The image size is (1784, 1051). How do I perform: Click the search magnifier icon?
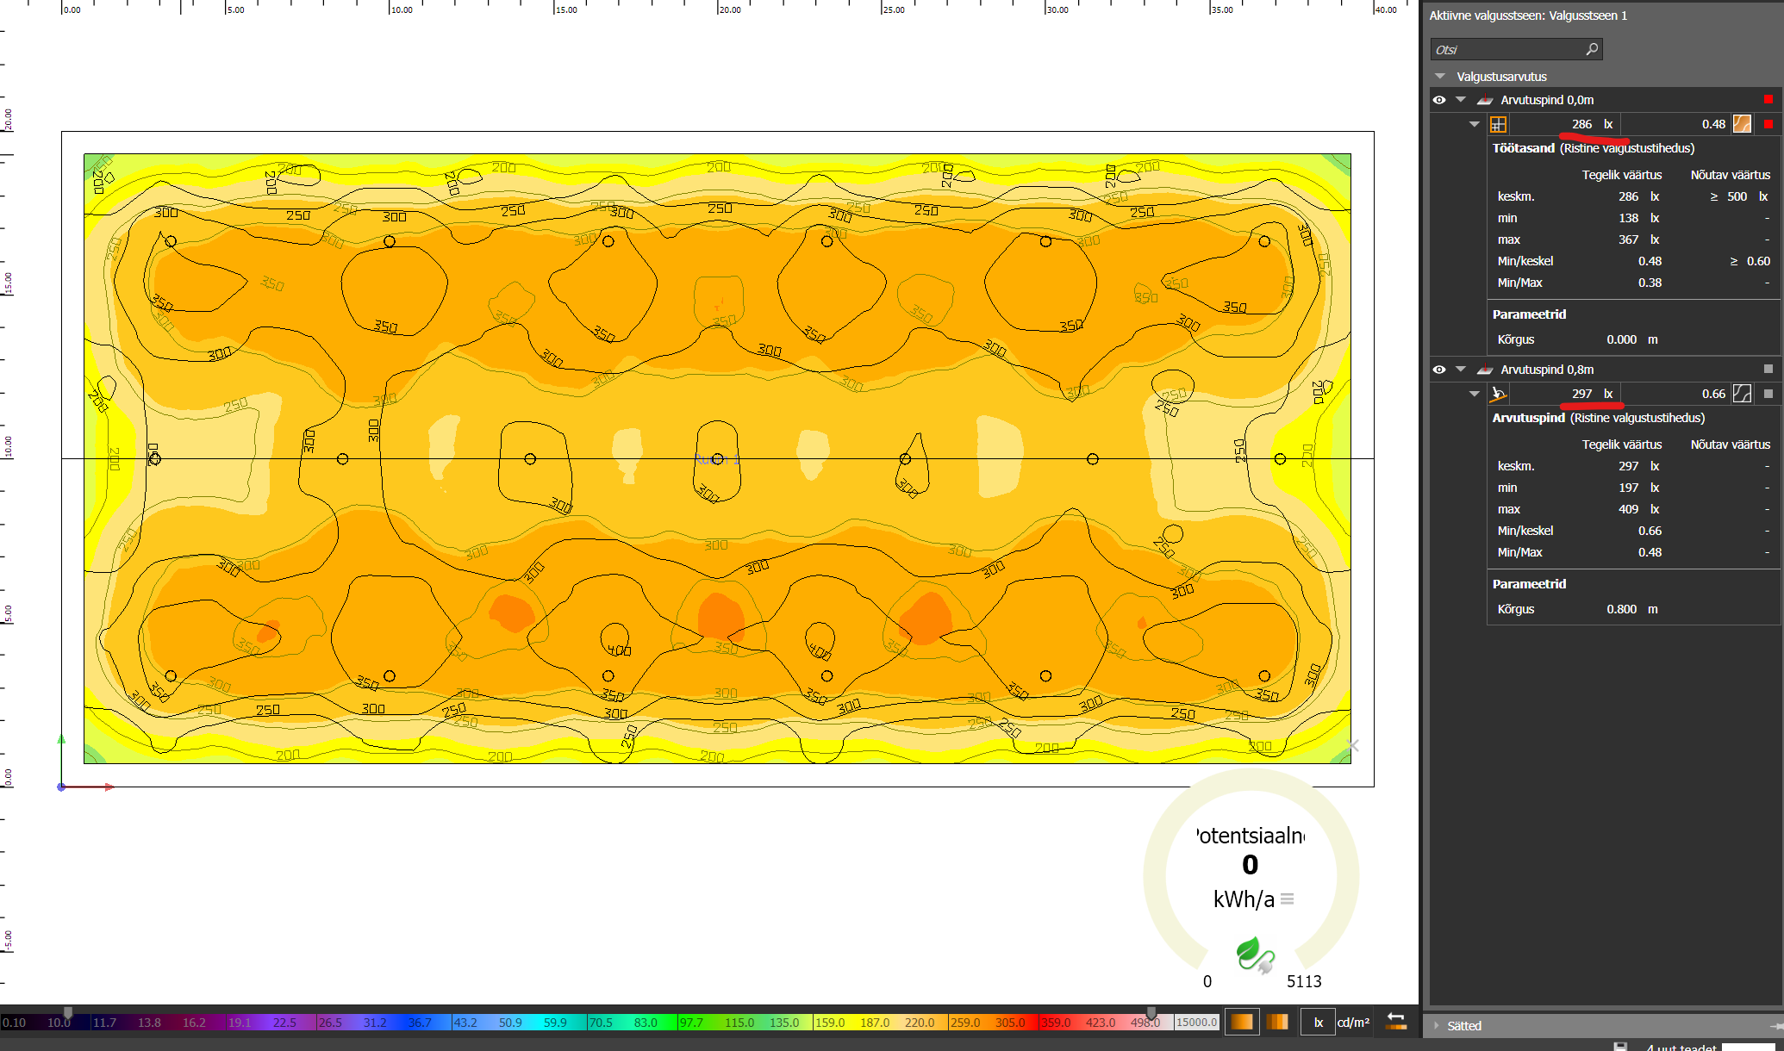(1592, 49)
